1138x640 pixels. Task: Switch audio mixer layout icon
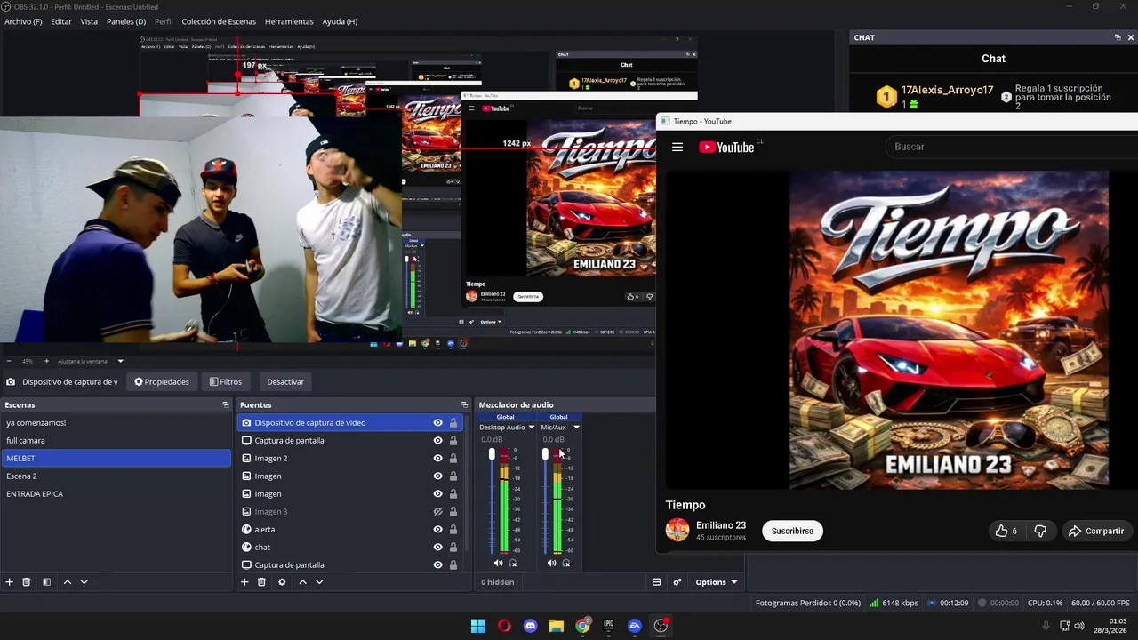(x=657, y=582)
